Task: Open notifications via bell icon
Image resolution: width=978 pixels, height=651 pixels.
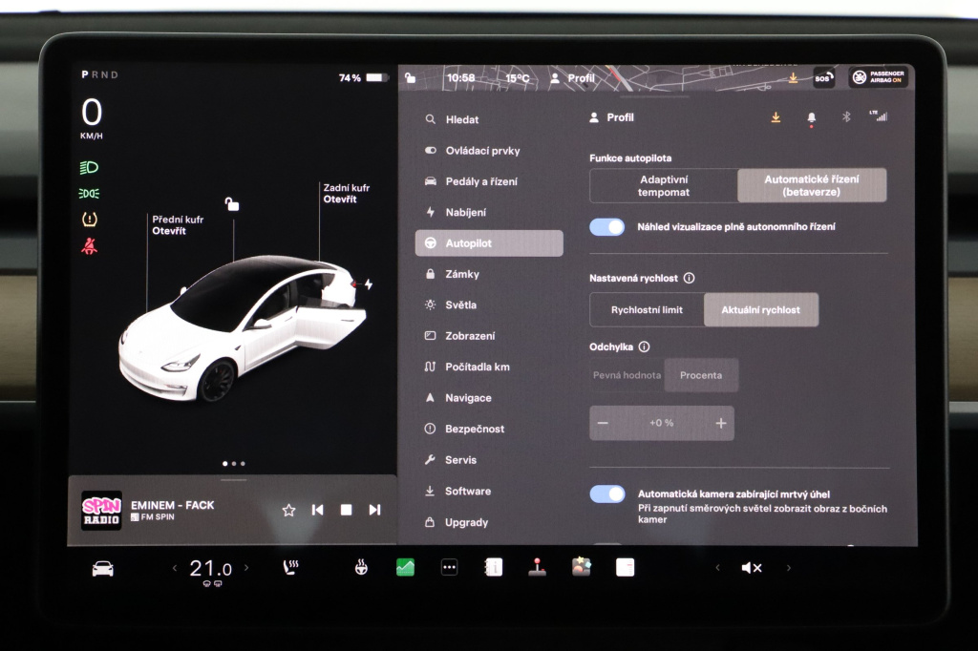Action: 812,117
